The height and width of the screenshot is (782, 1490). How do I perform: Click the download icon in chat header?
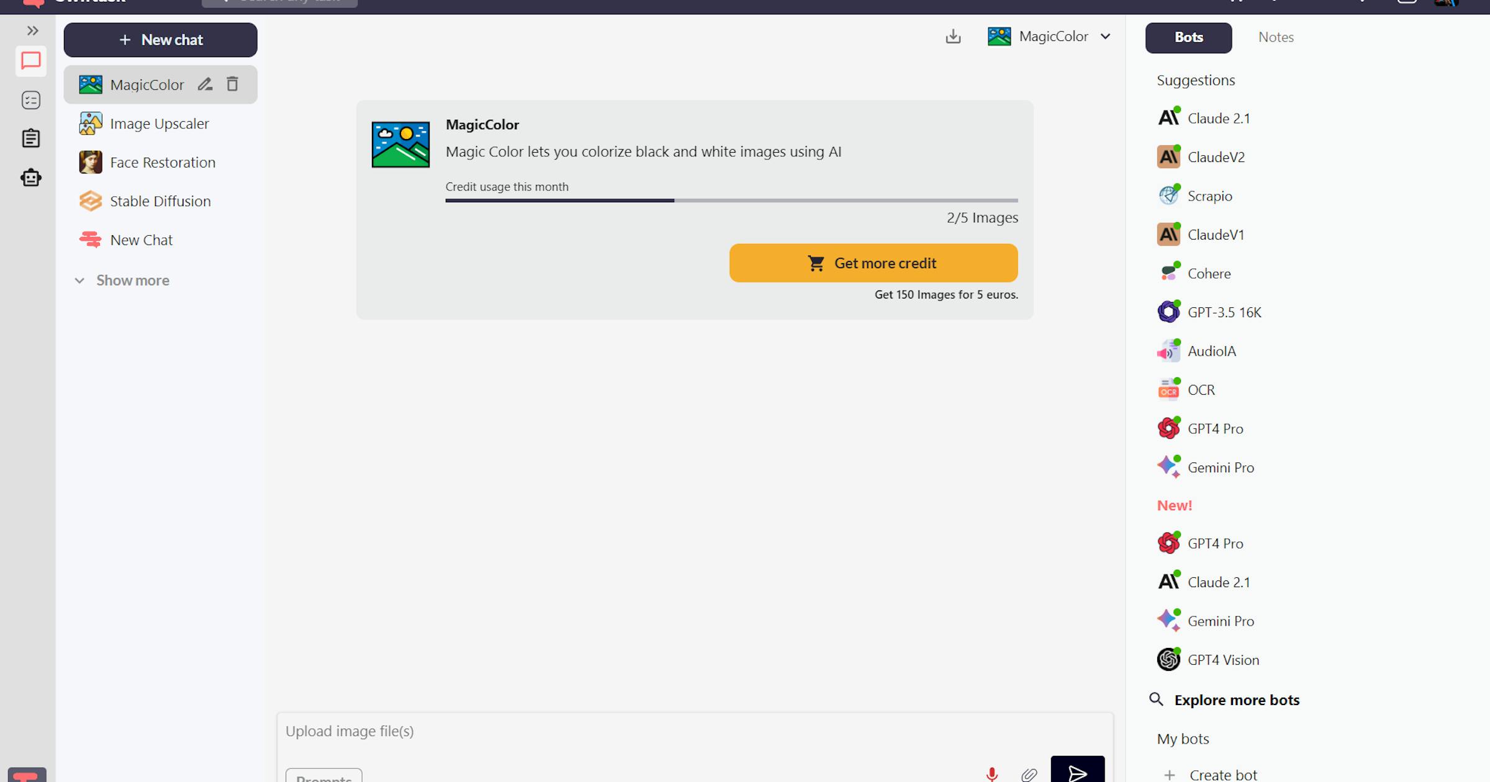tap(953, 37)
